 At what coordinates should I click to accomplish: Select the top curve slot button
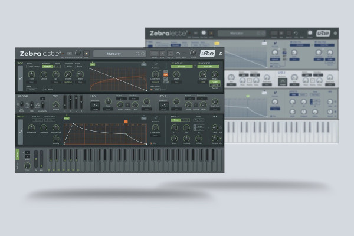coord(165,71)
